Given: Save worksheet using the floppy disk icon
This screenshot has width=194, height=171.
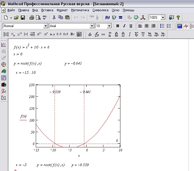Looking at the screenshot, I should [x=23, y=18].
